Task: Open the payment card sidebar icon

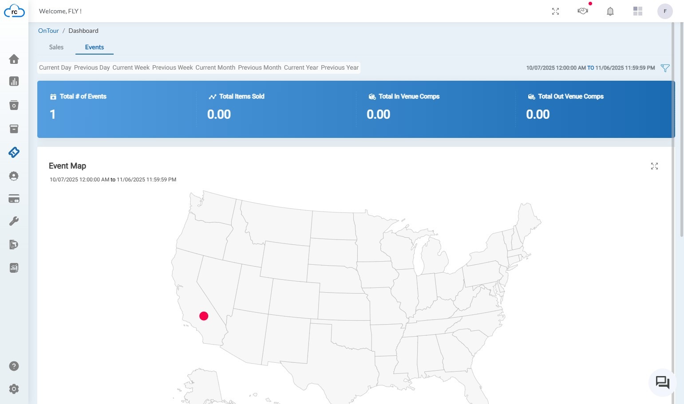Action: pos(14,199)
